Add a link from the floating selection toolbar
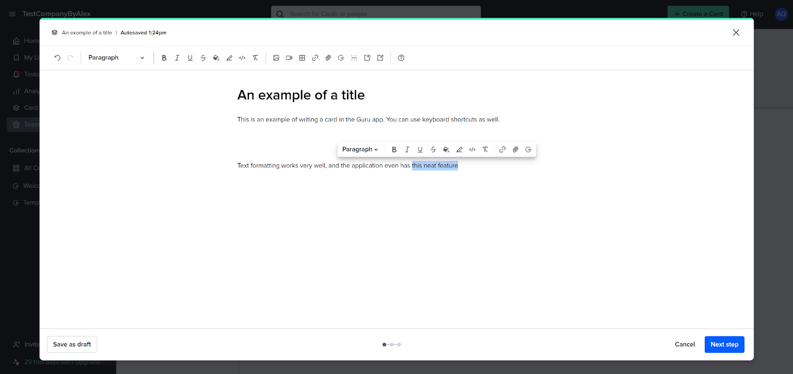The image size is (793, 374). 502,150
